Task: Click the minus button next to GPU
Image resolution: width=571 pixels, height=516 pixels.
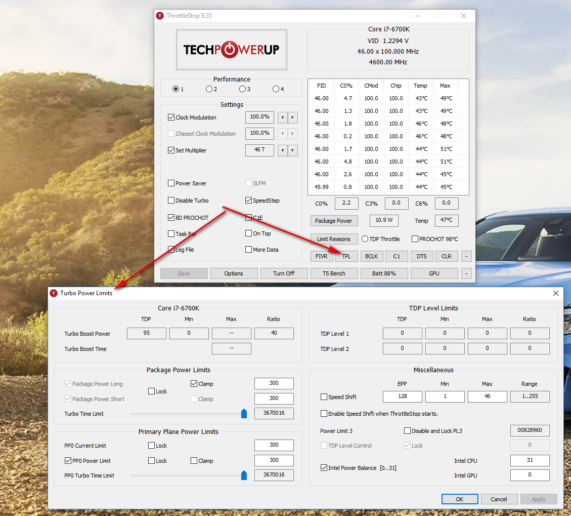Action: (466, 273)
